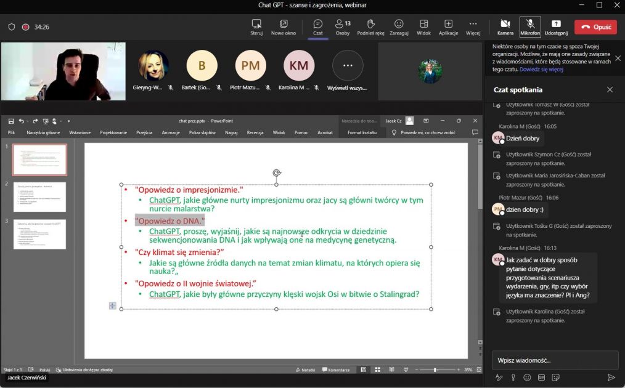The width and height of the screenshot is (625, 388).
Task: Select slide 2 thumbnail
Action: pos(40,197)
